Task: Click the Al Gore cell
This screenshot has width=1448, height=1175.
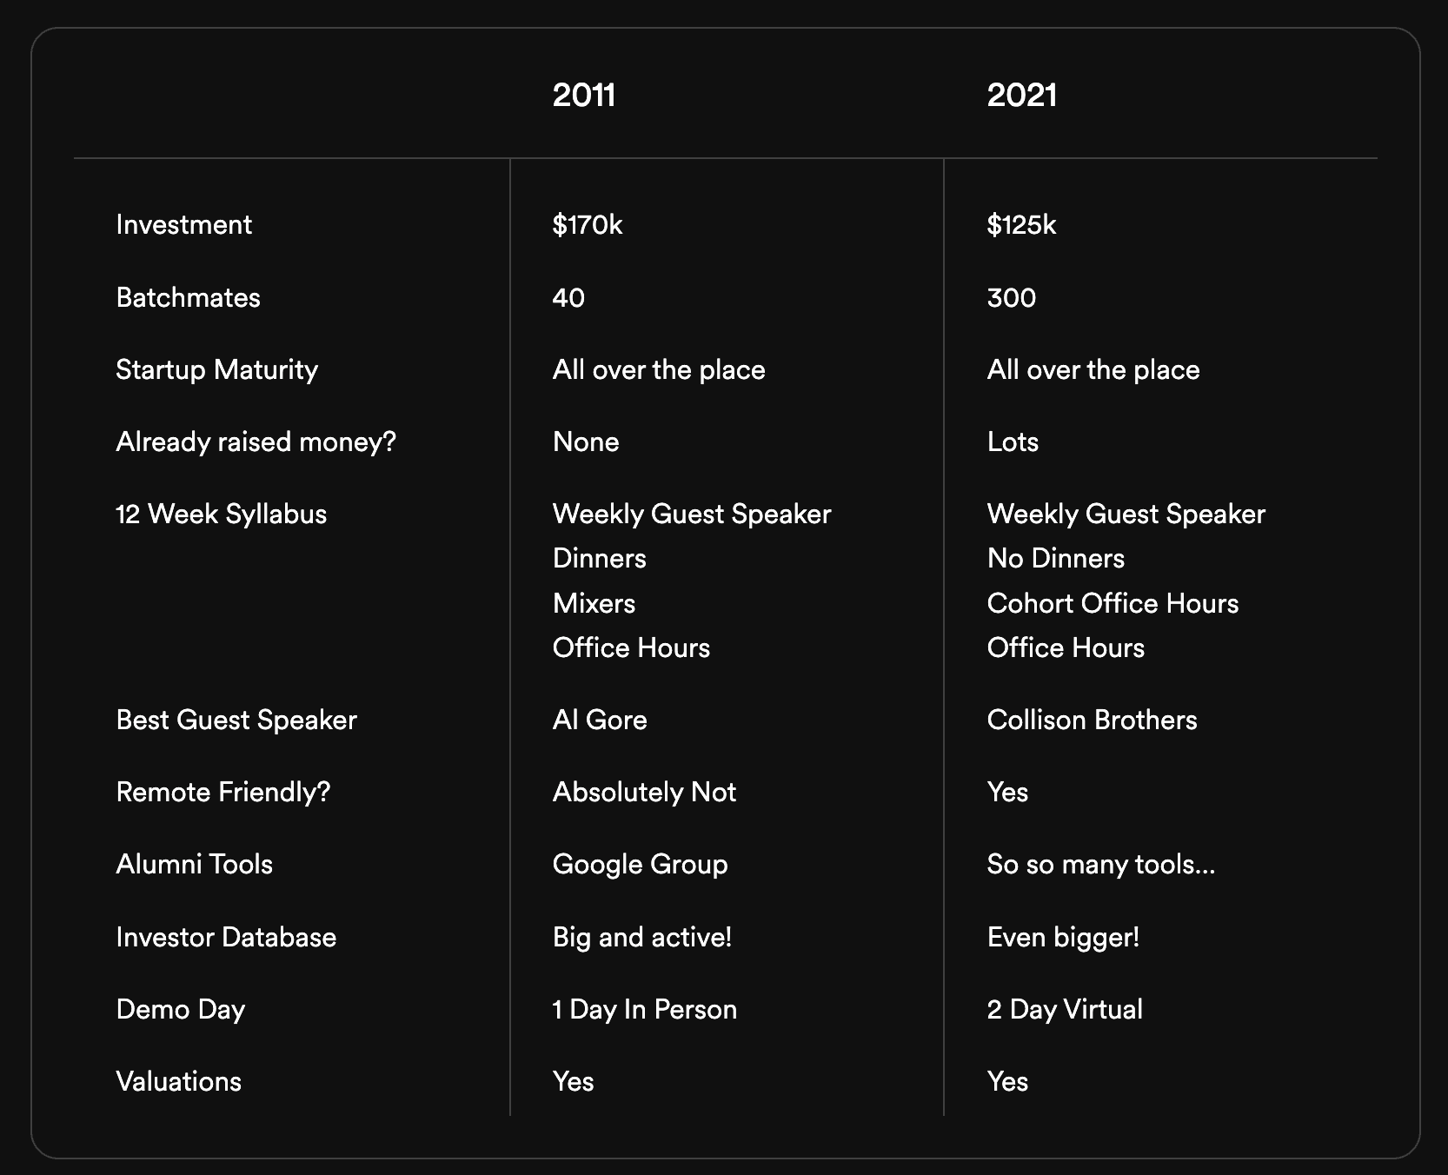Action: (600, 720)
